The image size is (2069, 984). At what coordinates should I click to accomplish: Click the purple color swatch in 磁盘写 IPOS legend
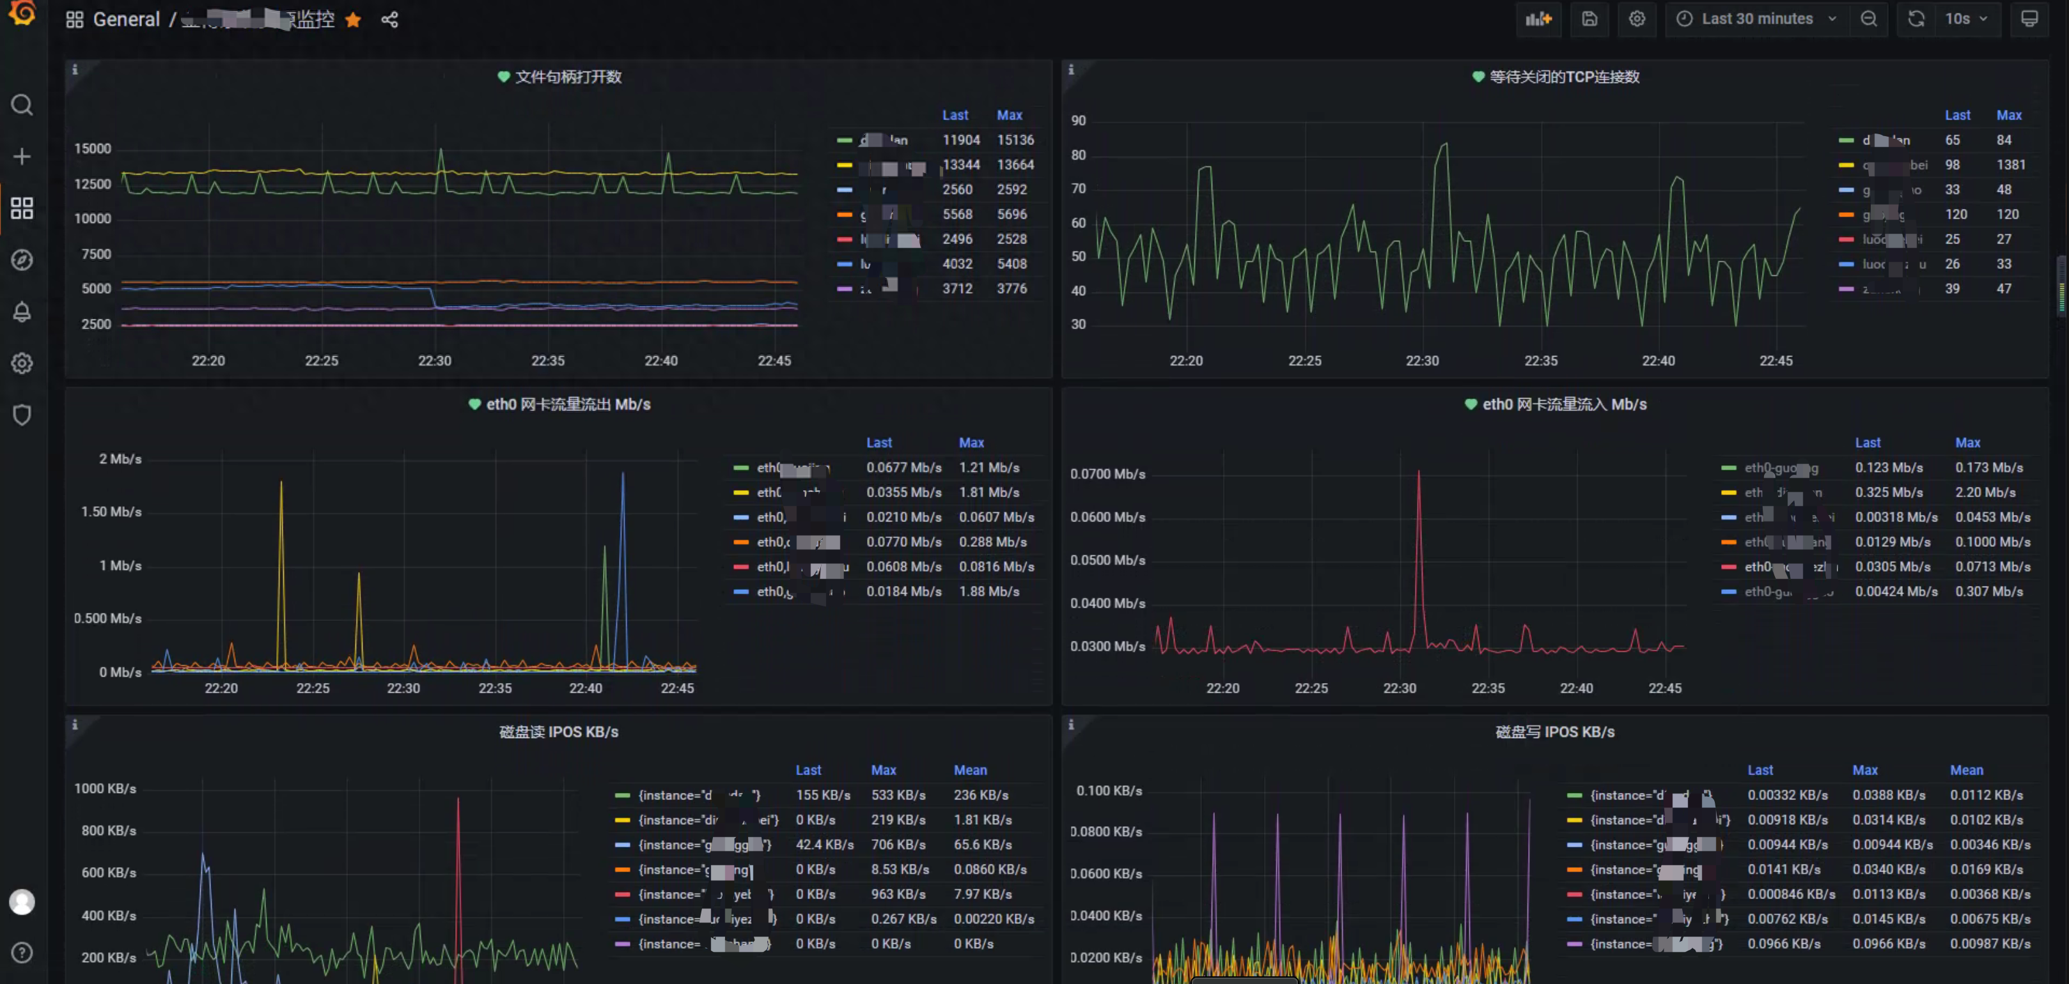pos(1573,944)
